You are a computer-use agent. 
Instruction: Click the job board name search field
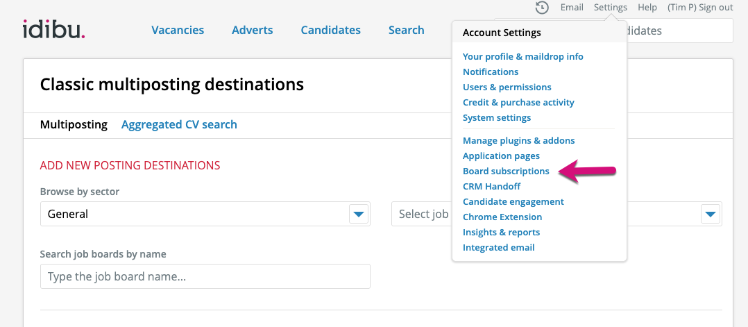(x=205, y=276)
